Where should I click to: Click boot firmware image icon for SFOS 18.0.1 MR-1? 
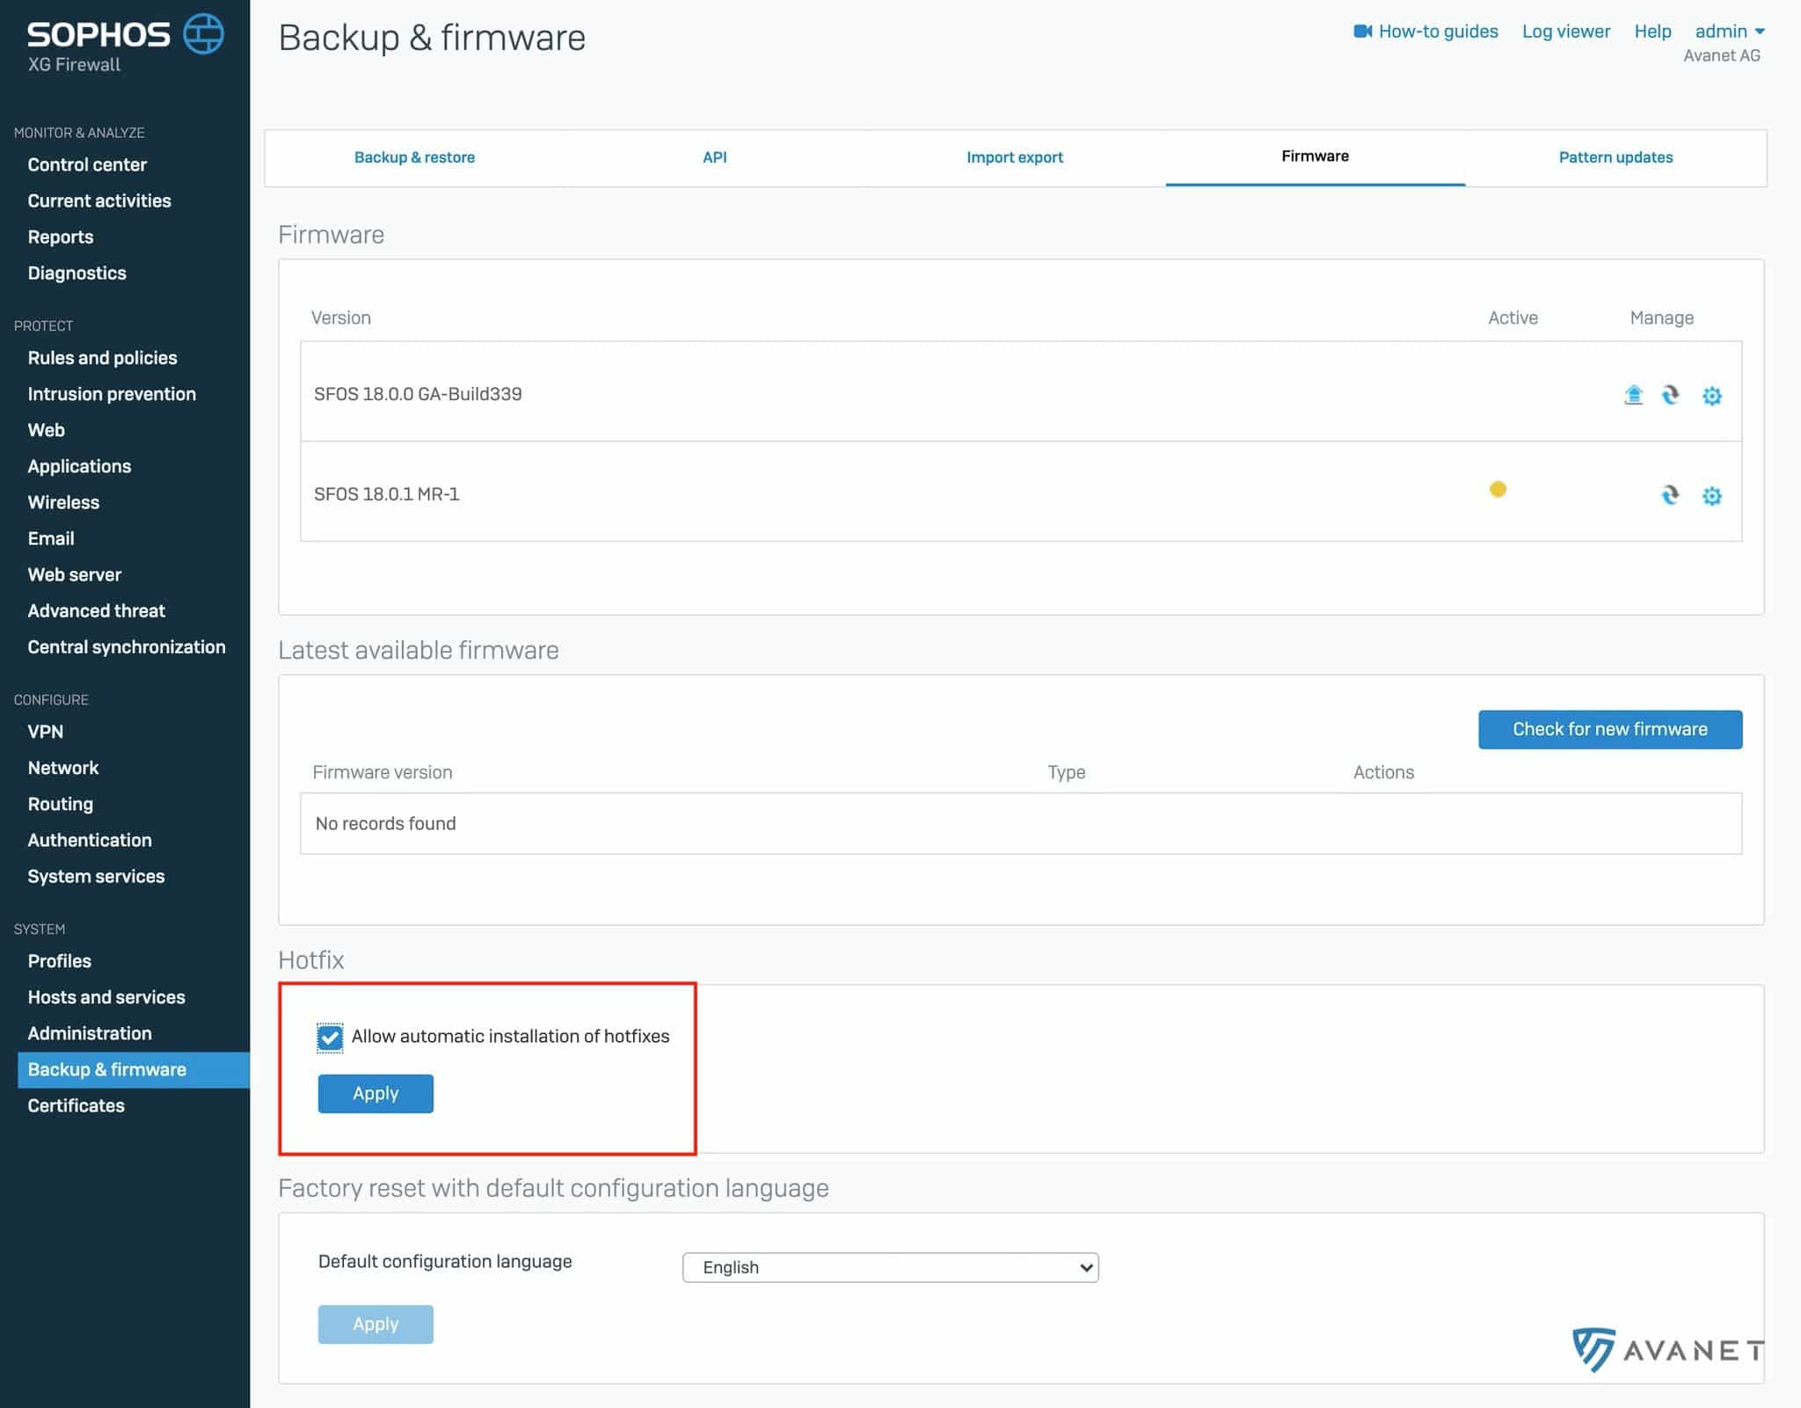[1670, 495]
